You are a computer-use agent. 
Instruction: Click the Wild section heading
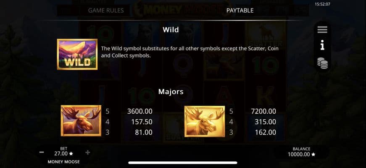point(171,30)
